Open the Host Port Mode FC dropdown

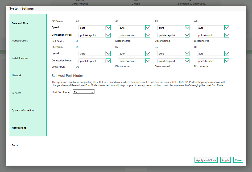(84, 91)
